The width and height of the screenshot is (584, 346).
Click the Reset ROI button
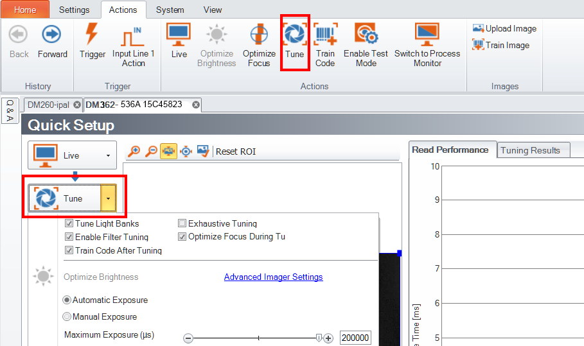[236, 151]
